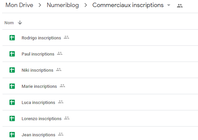Click shared folder people icon in breadcrumb
This screenshot has height=140, width=198.
click(x=180, y=6)
